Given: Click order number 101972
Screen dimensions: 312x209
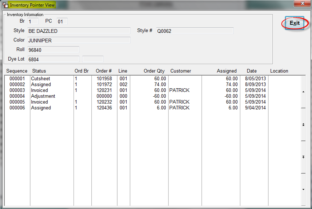Looking at the screenshot, I should tap(104, 84).
